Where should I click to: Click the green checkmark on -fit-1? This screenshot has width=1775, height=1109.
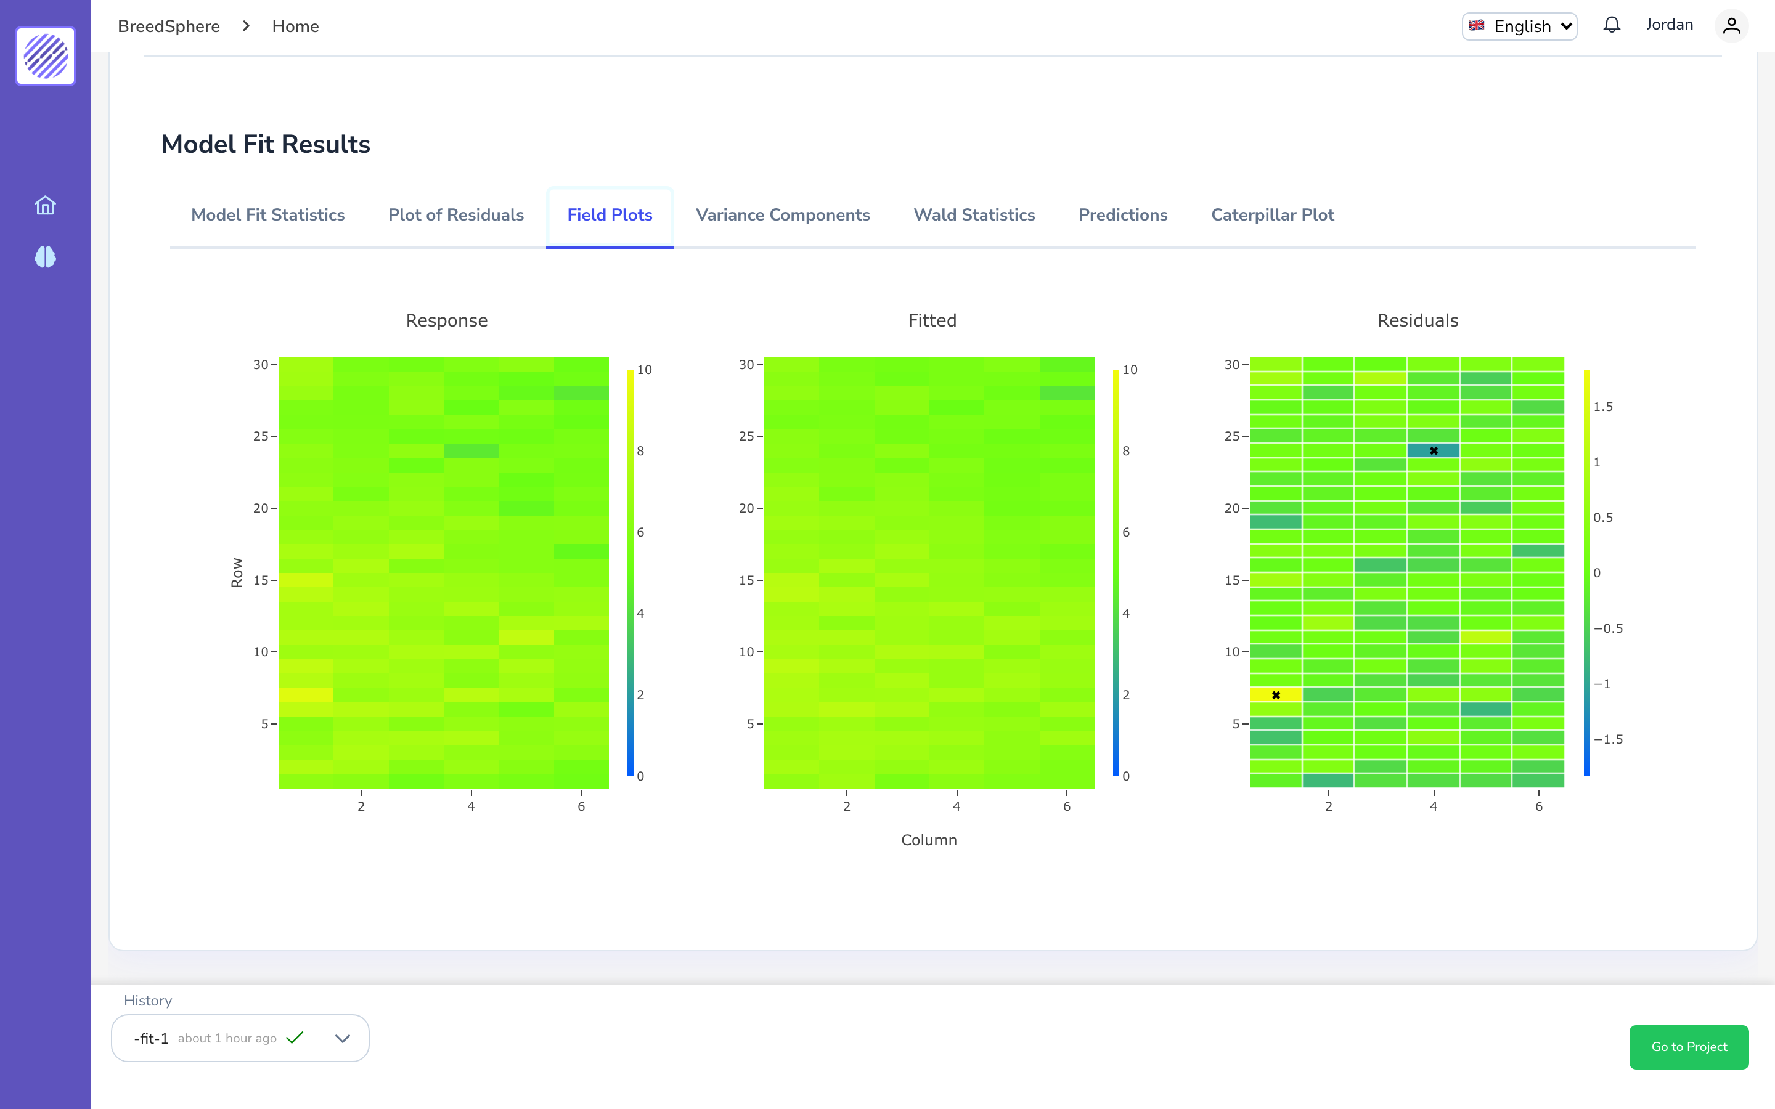[x=295, y=1038]
